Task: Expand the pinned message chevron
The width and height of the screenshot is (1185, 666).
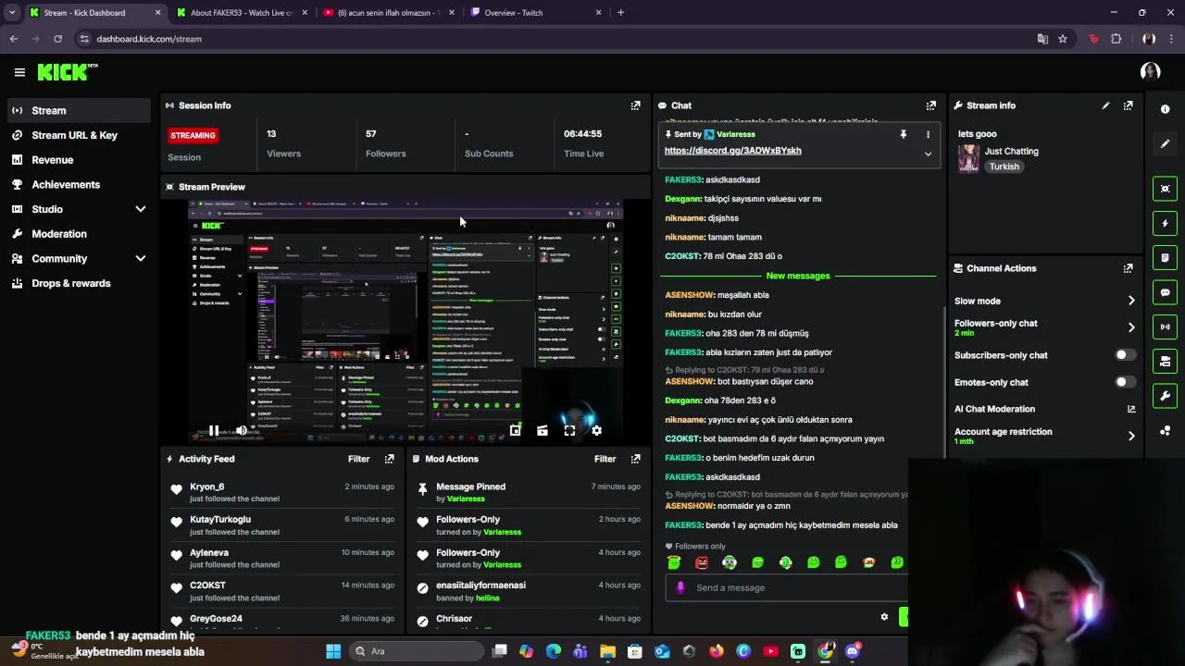Action: 928,154
